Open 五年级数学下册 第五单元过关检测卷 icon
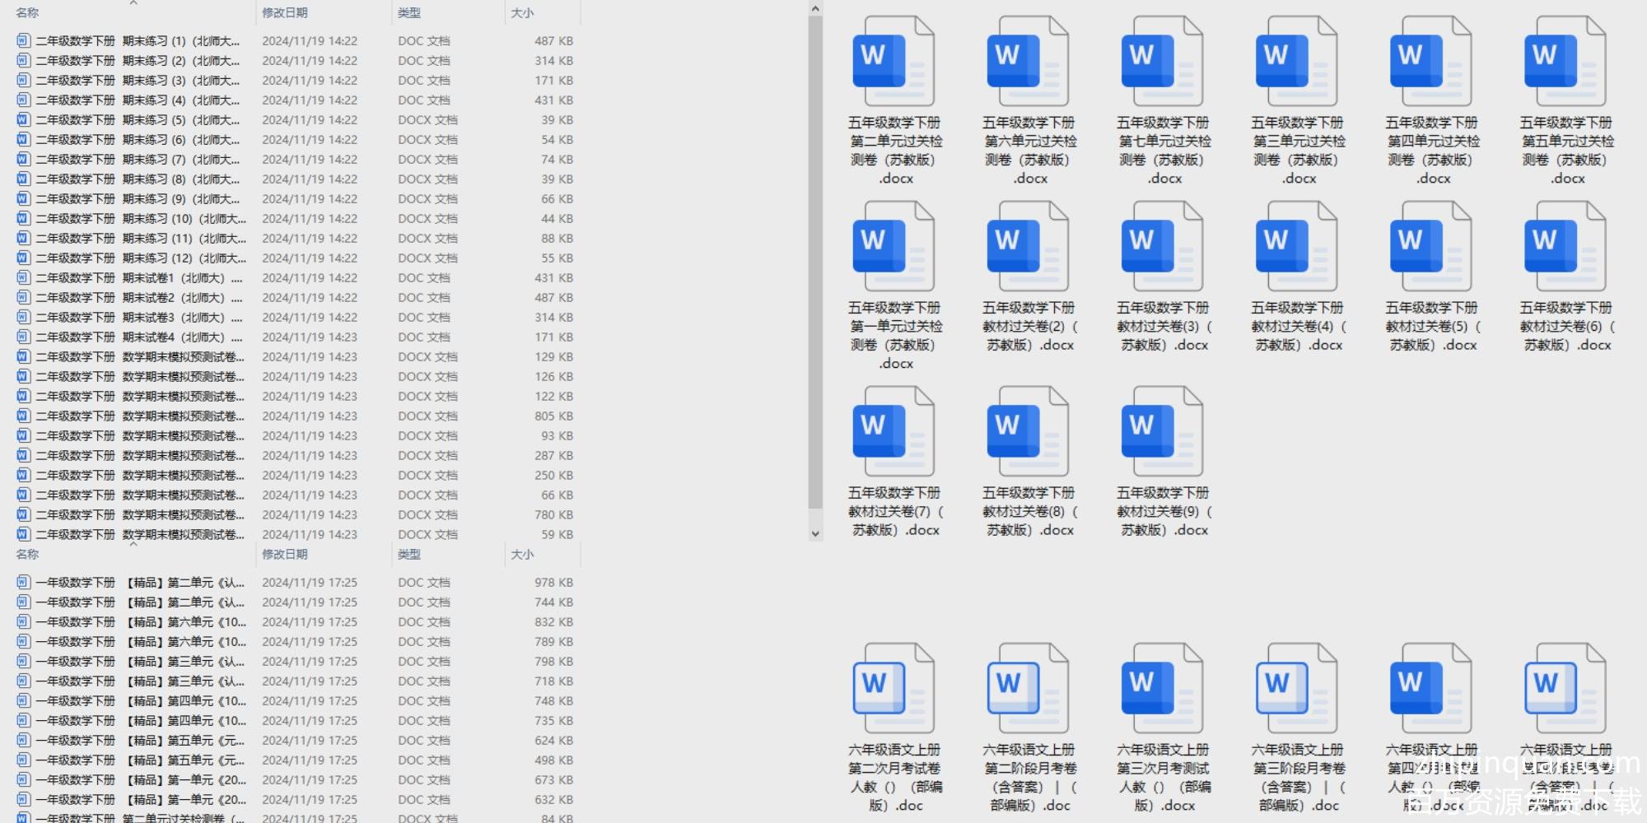 click(x=1565, y=62)
